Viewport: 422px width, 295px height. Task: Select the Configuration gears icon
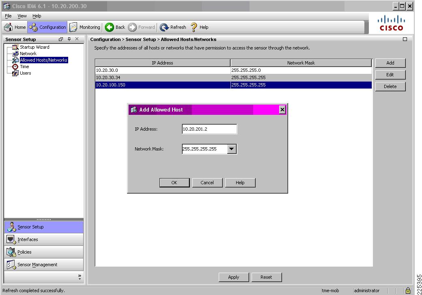coord(33,27)
